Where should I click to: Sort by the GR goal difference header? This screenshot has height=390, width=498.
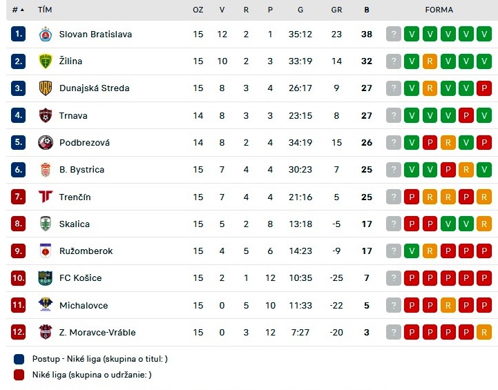tap(336, 10)
